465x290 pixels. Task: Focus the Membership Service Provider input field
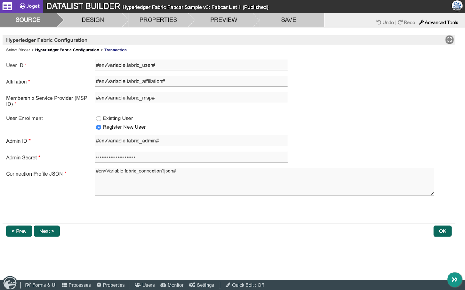(x=191, y=98)
